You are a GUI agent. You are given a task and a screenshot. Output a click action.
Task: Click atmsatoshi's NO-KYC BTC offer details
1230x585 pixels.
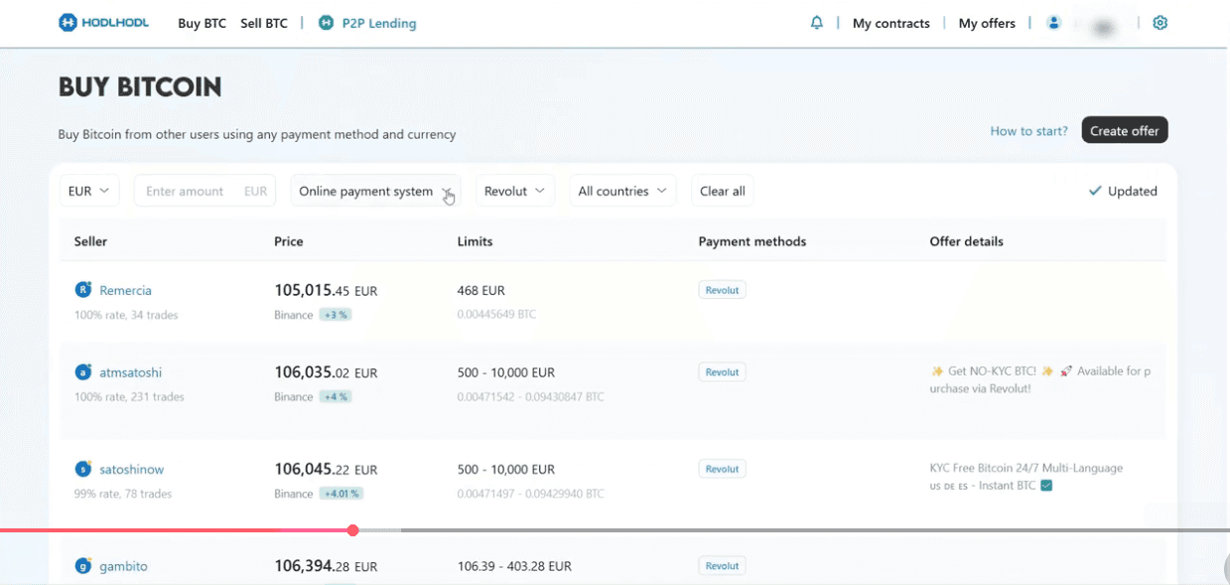(x=1040, y=379)
